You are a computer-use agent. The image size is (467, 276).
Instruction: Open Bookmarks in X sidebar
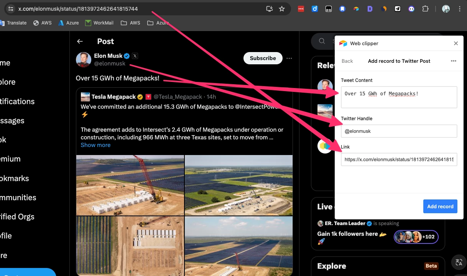(x=15, y=178)
